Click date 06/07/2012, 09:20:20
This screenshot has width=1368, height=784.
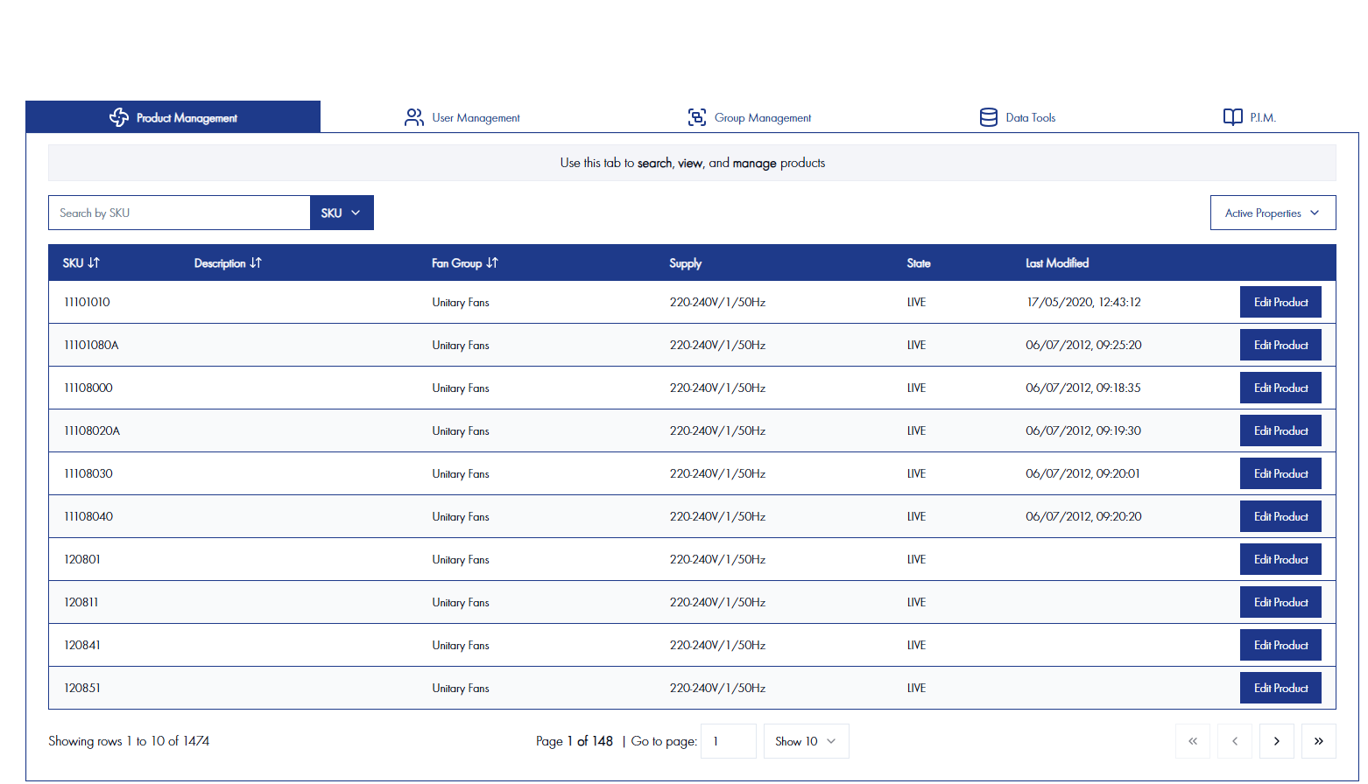(x=1083, y=516)
